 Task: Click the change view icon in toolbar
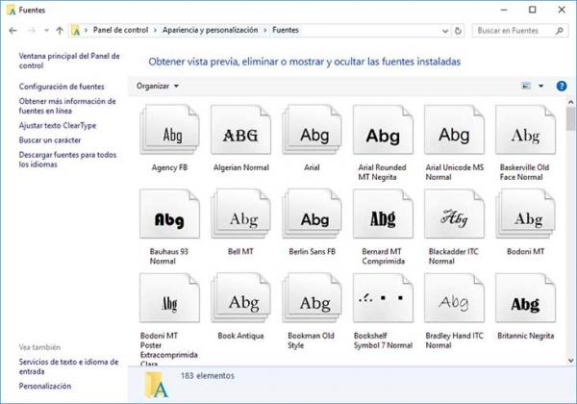527,87
